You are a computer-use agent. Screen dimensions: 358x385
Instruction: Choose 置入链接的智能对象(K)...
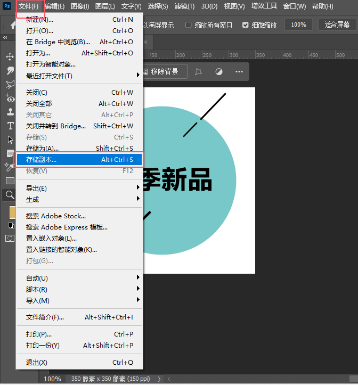(x=79, y=249)
